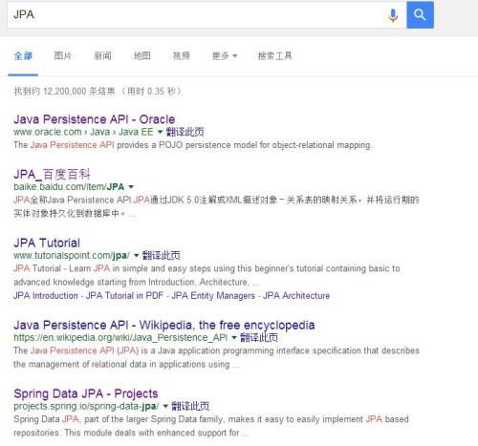This screenshot has width=478, height=446.
Task: Click the result count text 找到约 12,200,000 条结果
Action: [64, 92]
